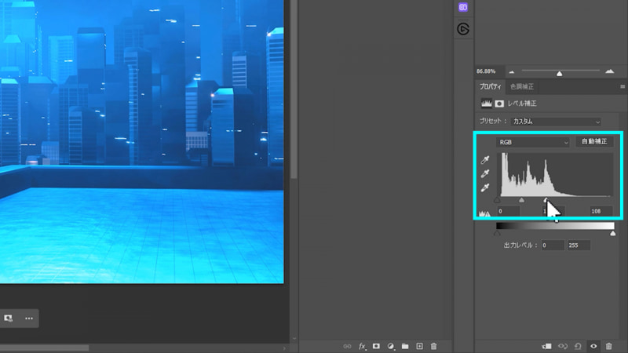Image resolution: width=628 pixels, height=353 pixels.
Task: Click the contextual taskbar image icon
Action: coord(8,318)
